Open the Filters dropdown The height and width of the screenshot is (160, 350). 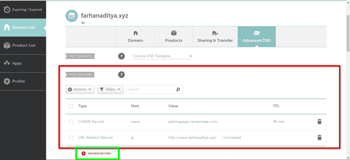click(110, 89)
